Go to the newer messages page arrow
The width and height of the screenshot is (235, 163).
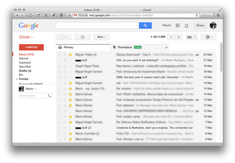click(171, 37)
